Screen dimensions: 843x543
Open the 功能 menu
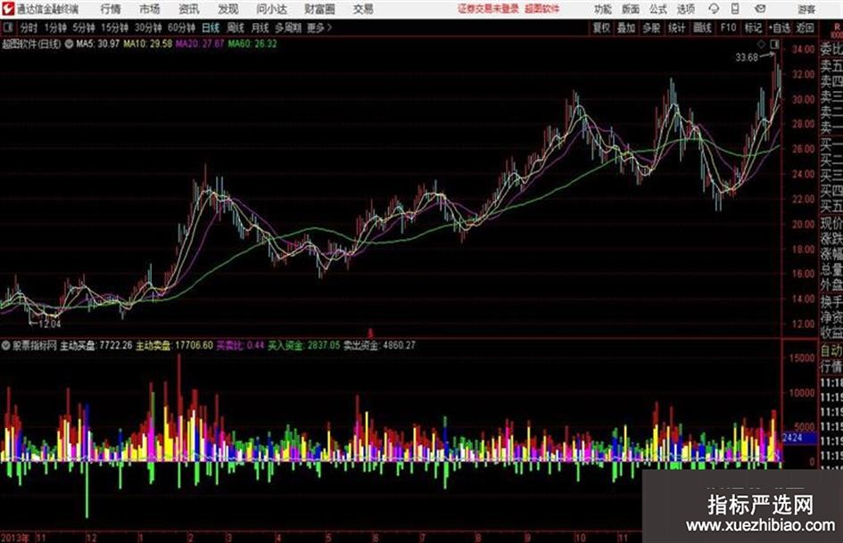(603, 9)
